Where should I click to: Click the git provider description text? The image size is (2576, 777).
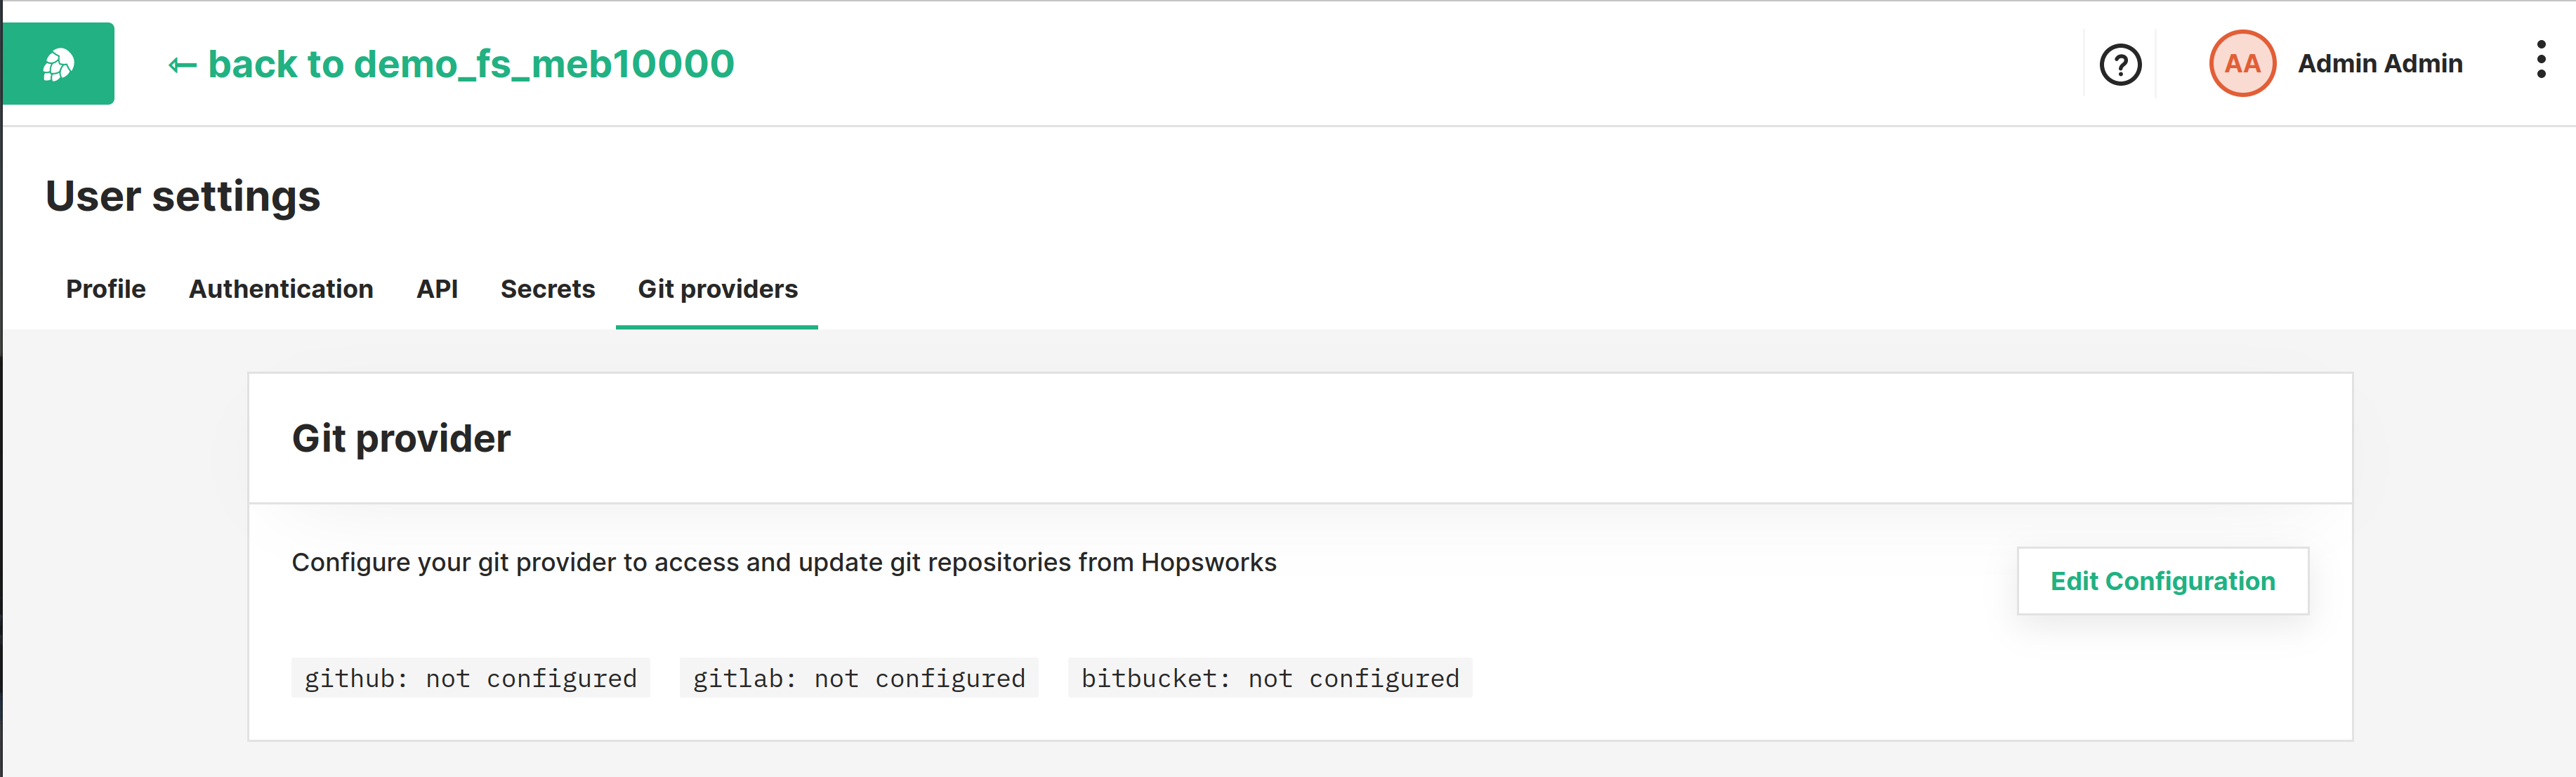click(783, 562)
